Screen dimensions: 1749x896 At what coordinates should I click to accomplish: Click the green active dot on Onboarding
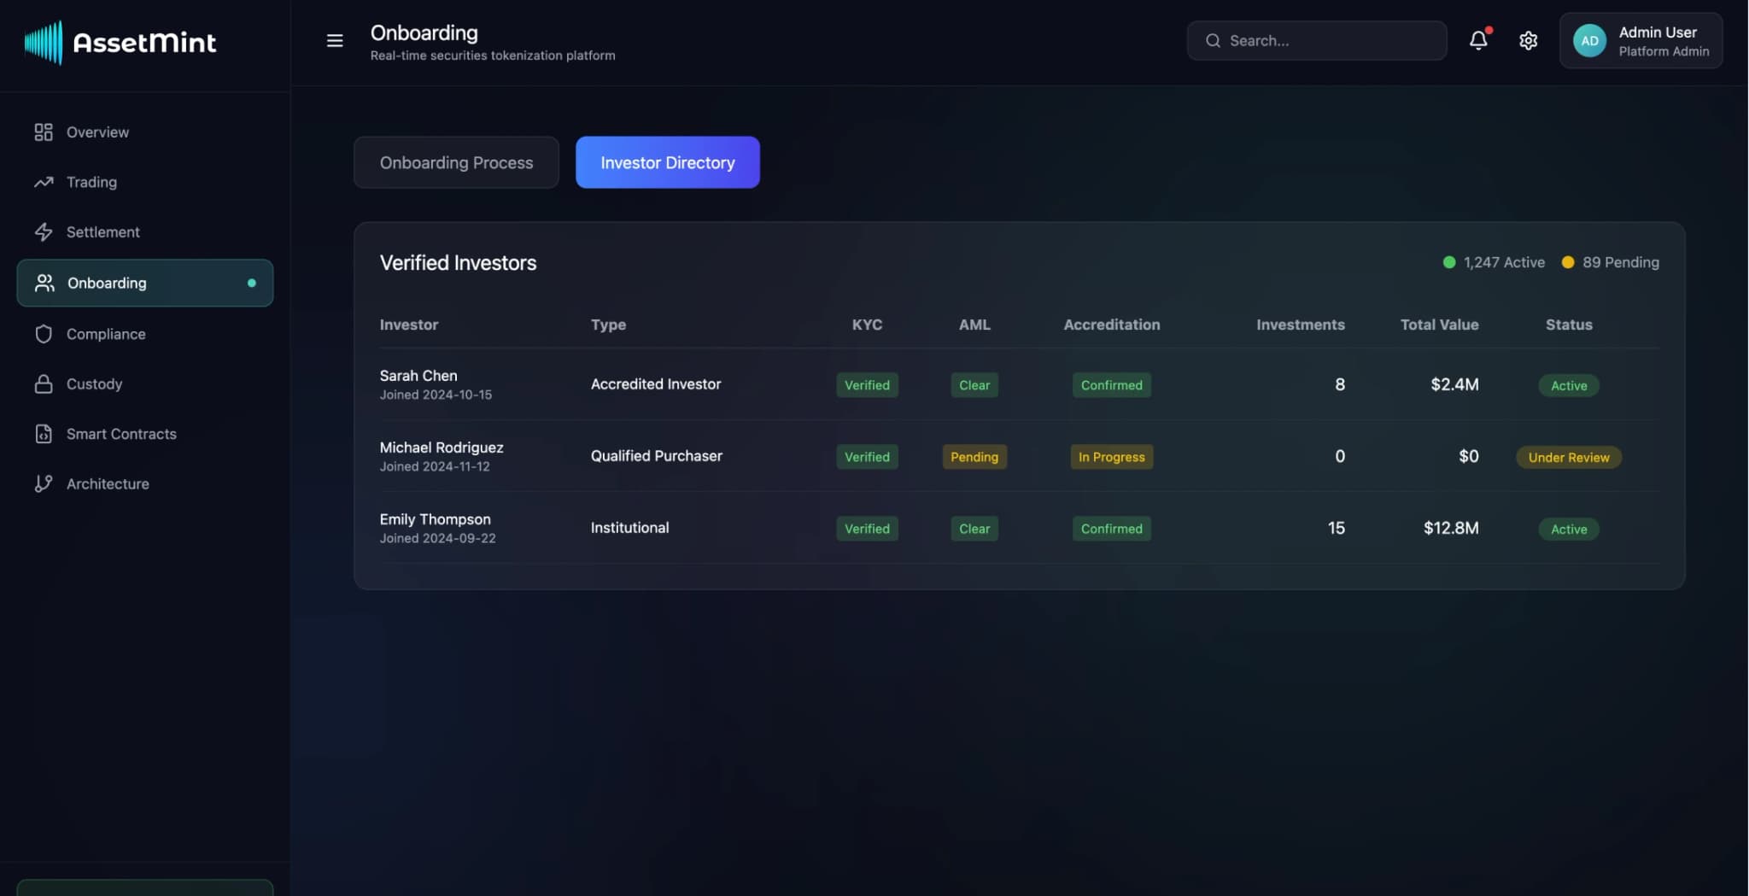[251, 283]
